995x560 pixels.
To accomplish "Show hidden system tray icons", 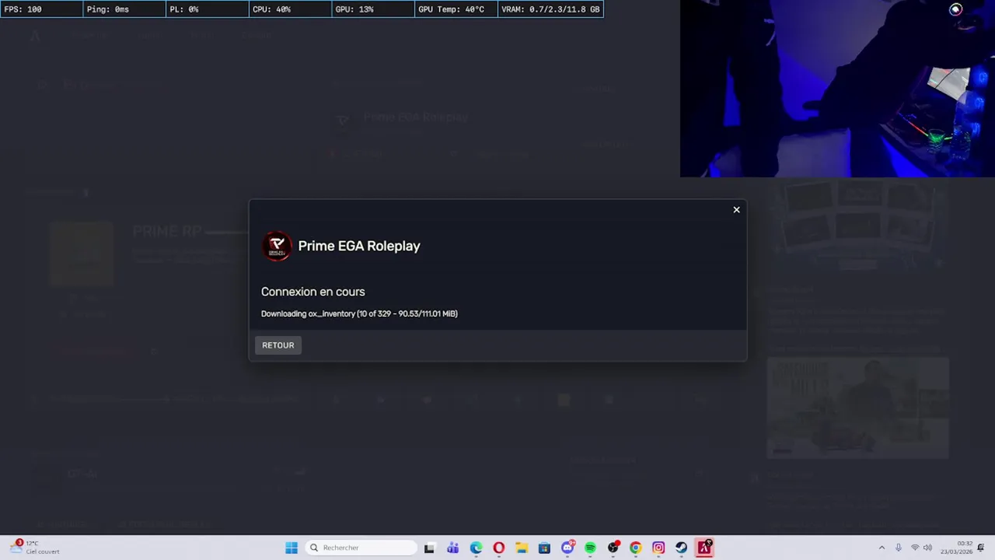I will [x=882, y=548].
